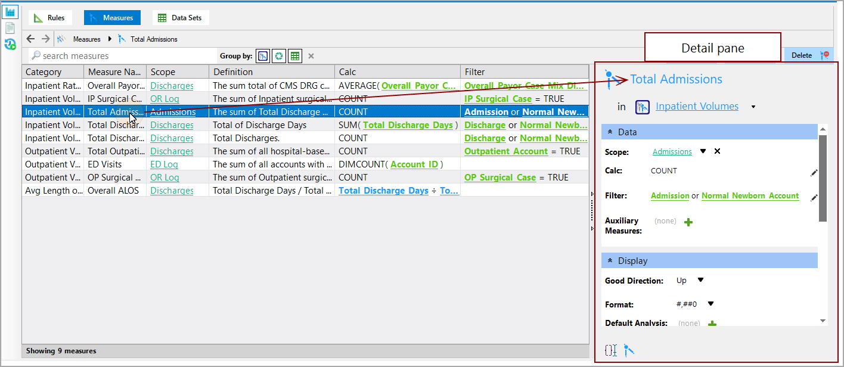The height and width of the screenshot is (367, 844).
Task: Open the Inpatient Volumes link in the detail pane
Action: click(697, 105)
